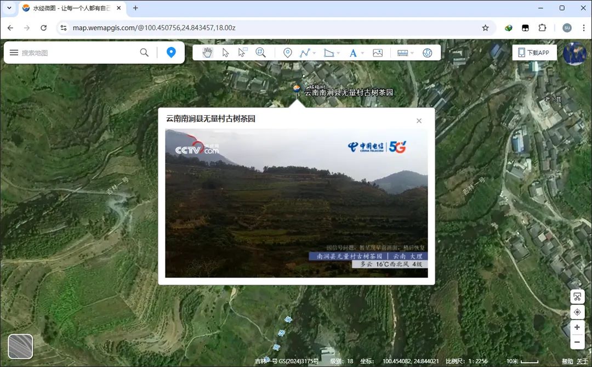The width and height of the screenshot is (592, 367).
Task: Click the locate-me crosshair button
Action: tap(577, 312)
